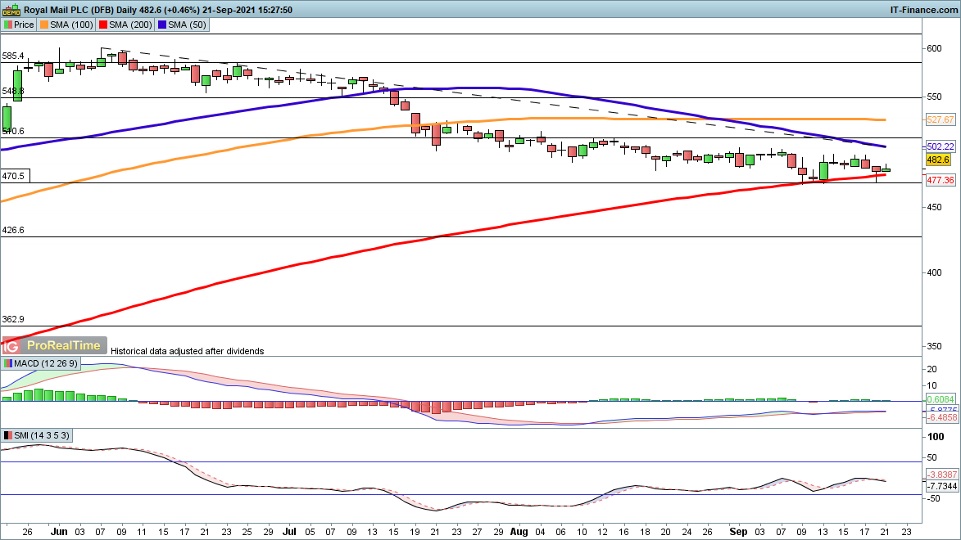Click the 450 price axis label
This screenshot has height=540, width=961.
pyautogui.click(x=934, y=207)
